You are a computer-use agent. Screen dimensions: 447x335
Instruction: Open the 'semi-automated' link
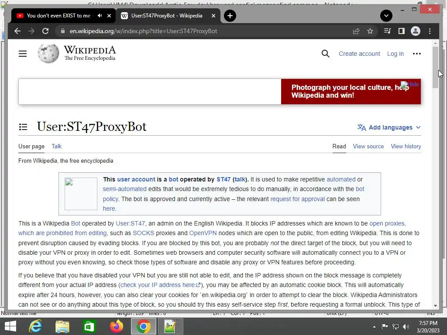coord(124,189)
